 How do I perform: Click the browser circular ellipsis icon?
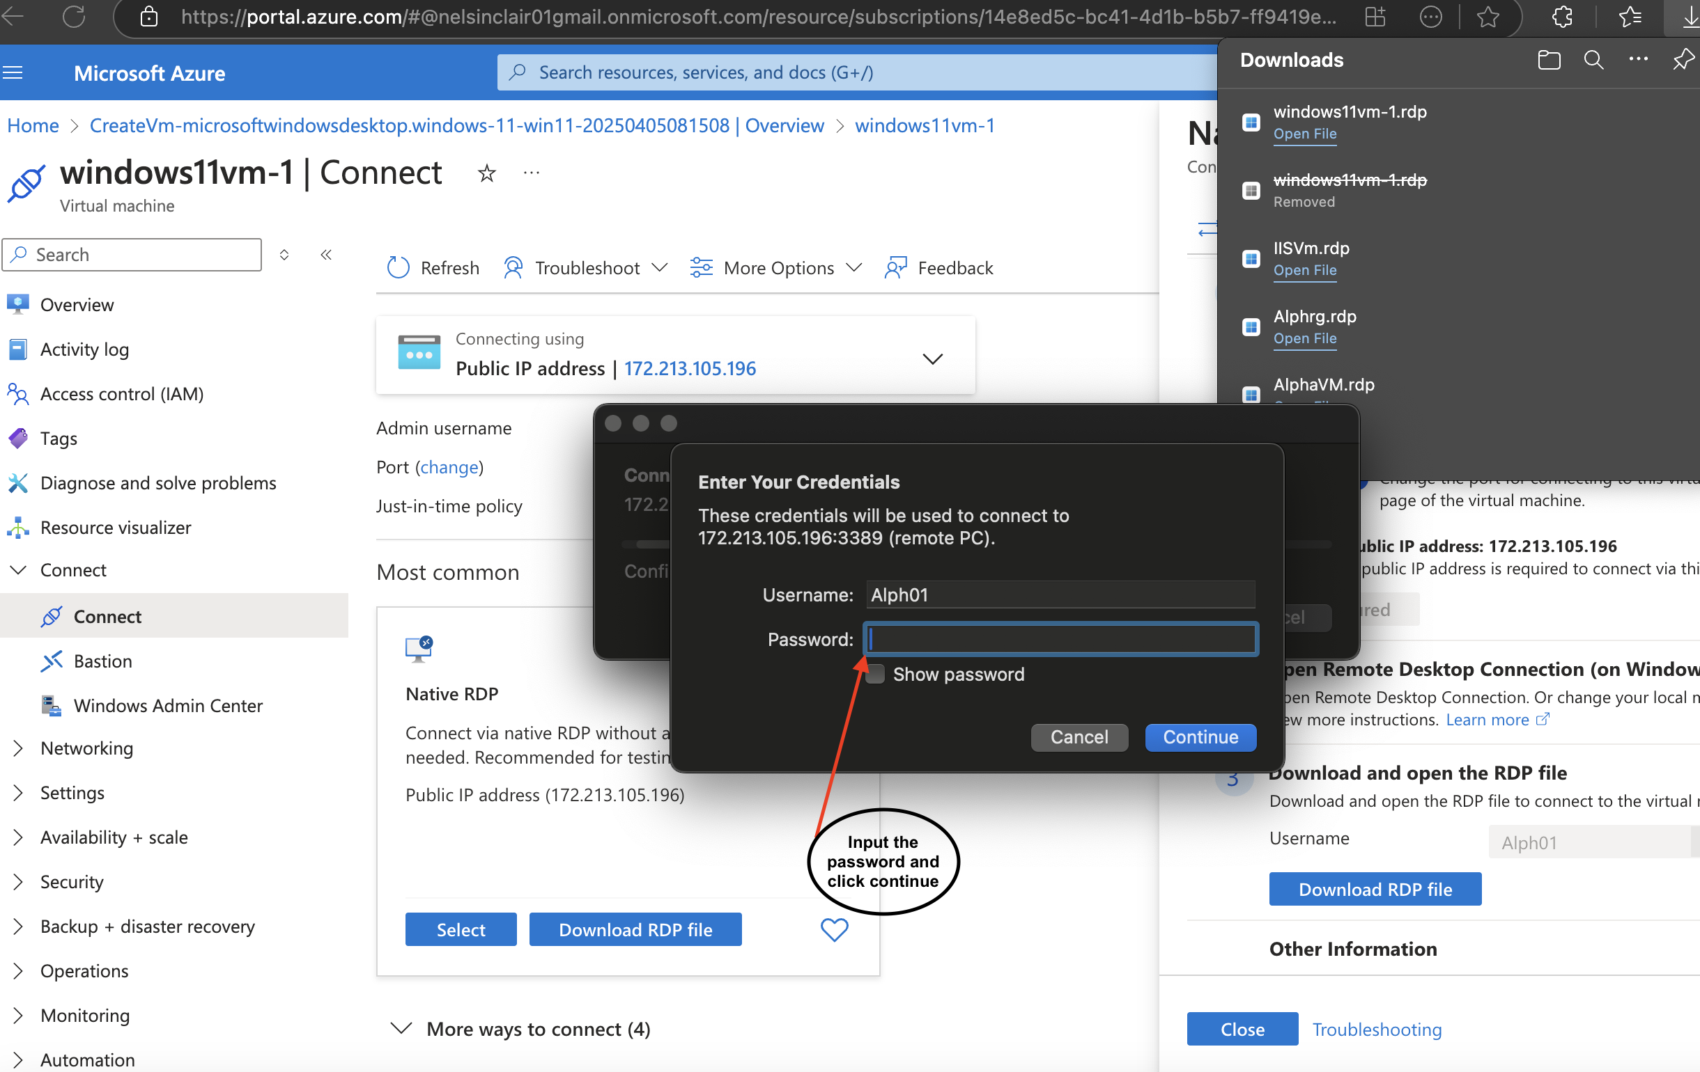click(1430, 16)
